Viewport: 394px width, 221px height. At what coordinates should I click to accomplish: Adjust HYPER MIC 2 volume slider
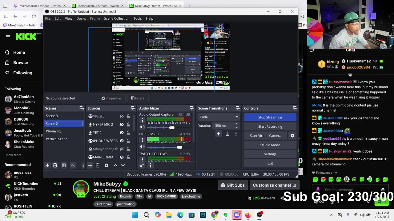179,147
